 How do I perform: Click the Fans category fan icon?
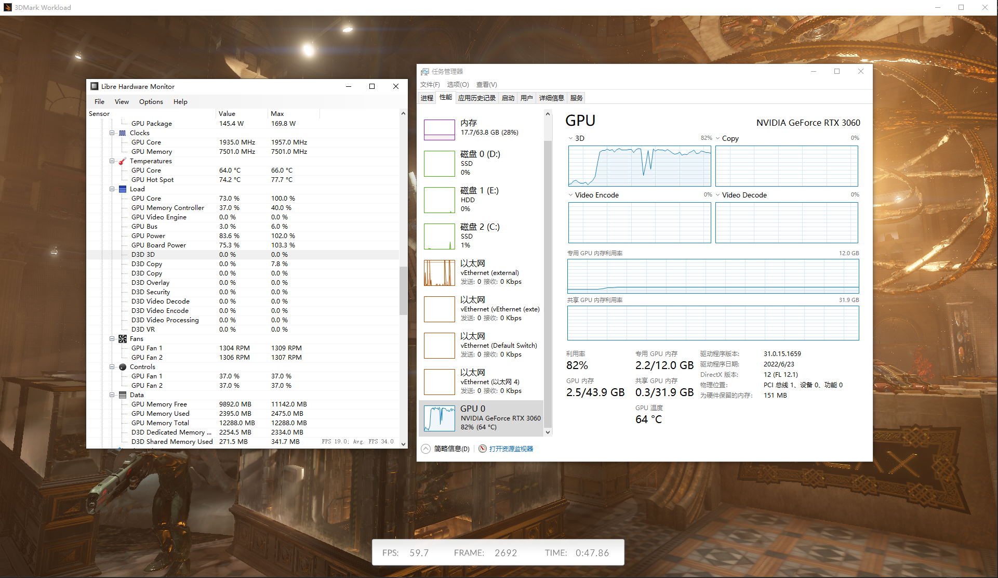tap(123, 339)
